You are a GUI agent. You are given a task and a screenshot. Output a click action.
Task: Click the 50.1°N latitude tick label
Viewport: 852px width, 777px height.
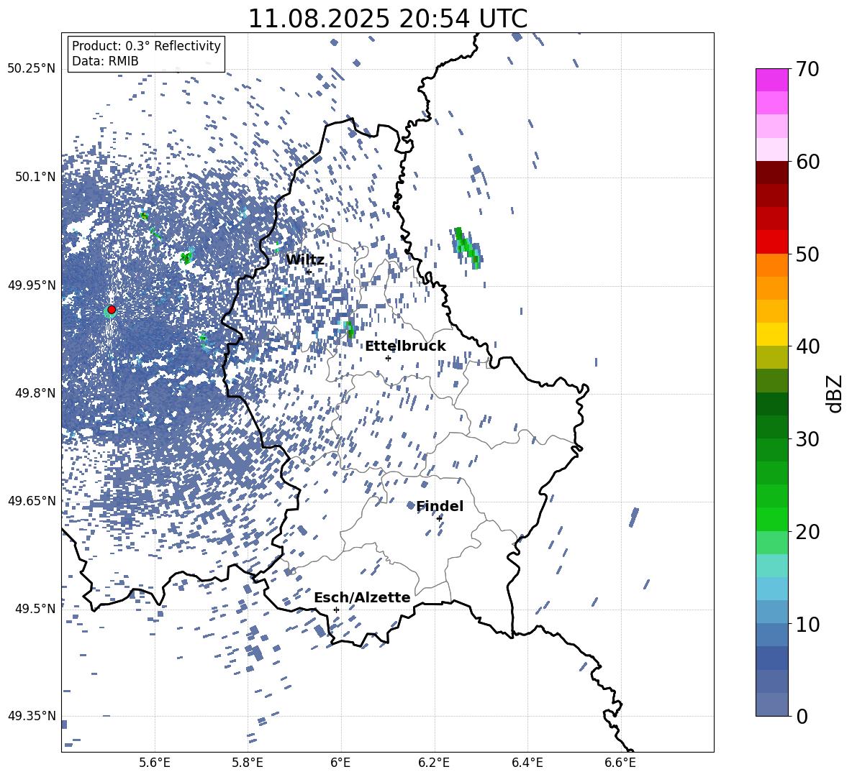coord(36,177)
